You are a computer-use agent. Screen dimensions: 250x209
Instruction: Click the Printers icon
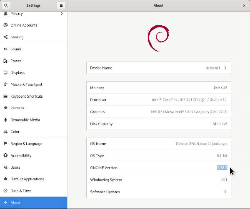coord(5,108)
